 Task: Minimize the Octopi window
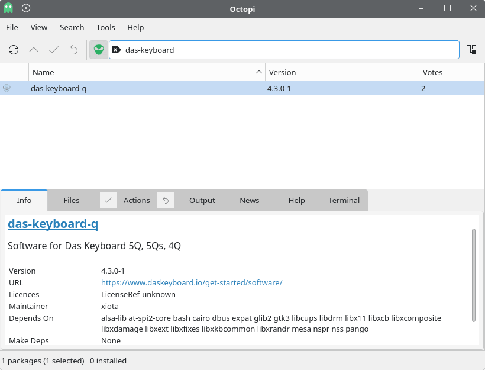click(421, 8)
